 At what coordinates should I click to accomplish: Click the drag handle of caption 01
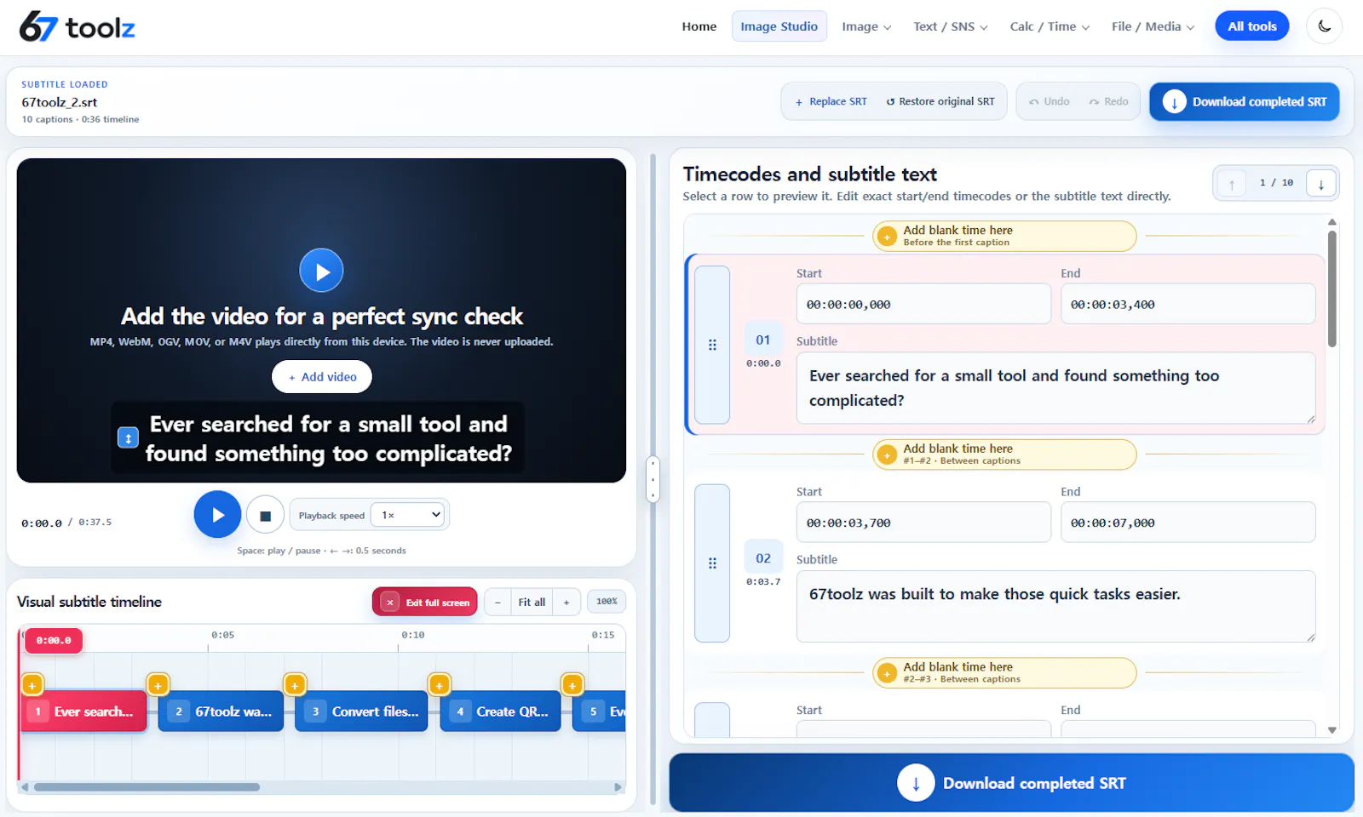tap(712, 345)
